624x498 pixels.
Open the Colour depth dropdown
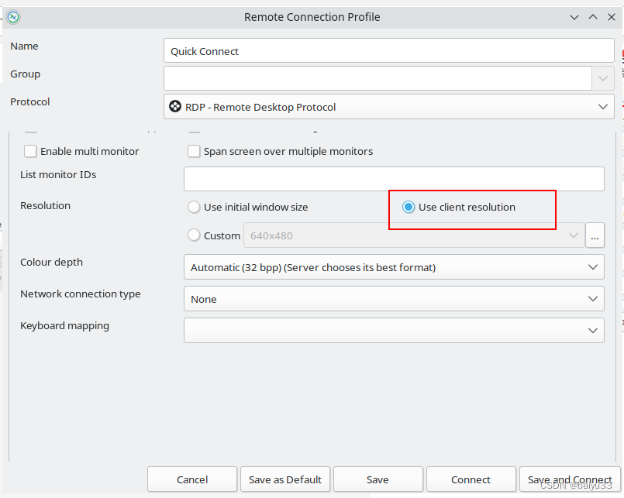coord(394,267)
